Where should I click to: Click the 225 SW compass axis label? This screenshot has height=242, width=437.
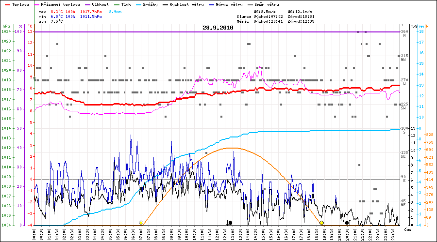click(404, 106)
